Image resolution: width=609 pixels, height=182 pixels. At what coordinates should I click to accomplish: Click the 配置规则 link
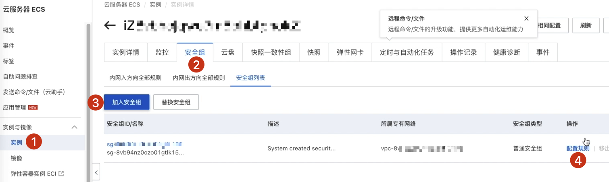[578, 148]
